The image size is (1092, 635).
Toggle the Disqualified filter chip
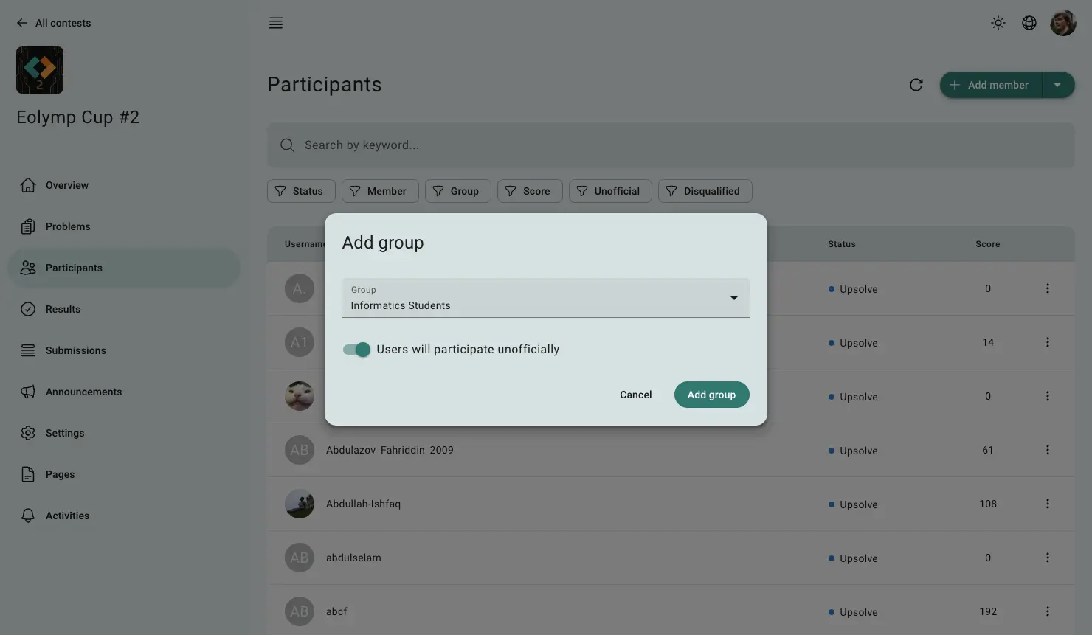pyautogui.click(x=705, y=191)
